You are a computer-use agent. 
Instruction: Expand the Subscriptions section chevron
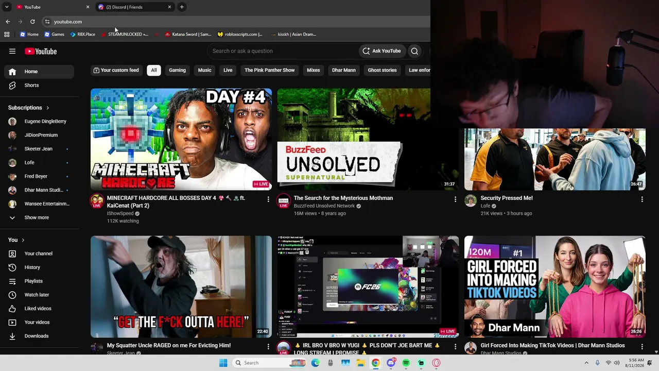(x=48, y=108)
